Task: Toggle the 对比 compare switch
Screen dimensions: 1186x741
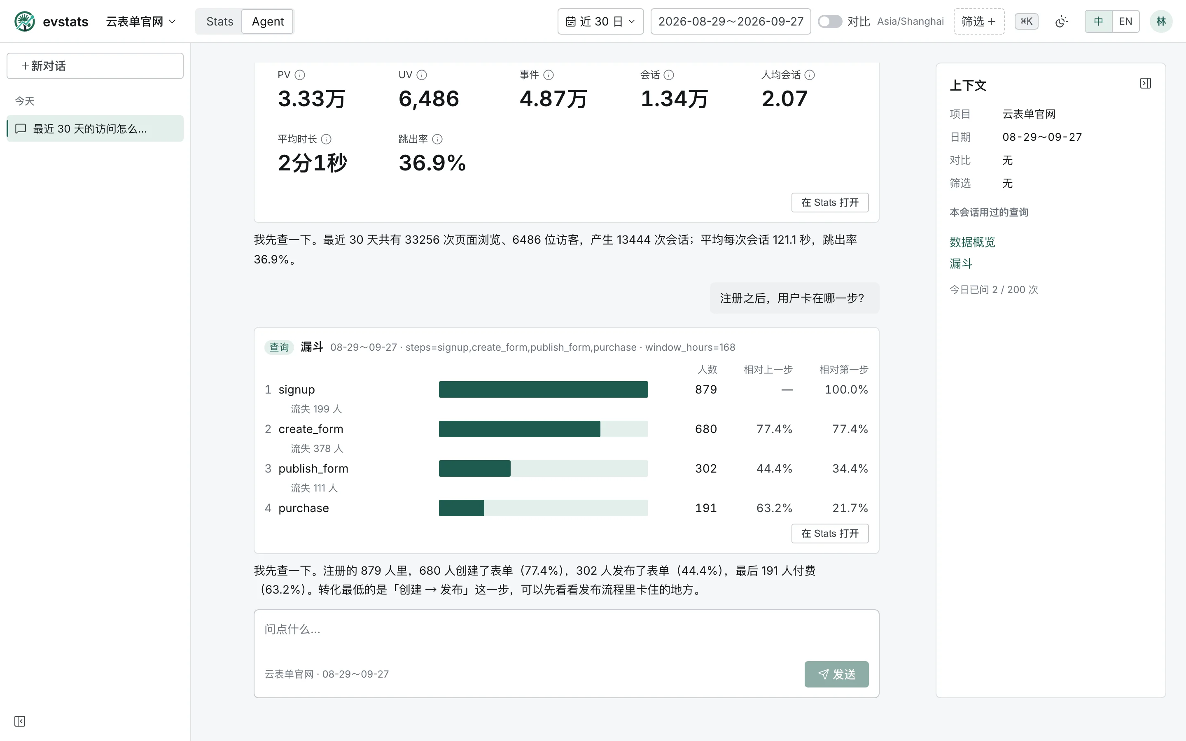Action: pyautogui.click(x=830, y=21)
